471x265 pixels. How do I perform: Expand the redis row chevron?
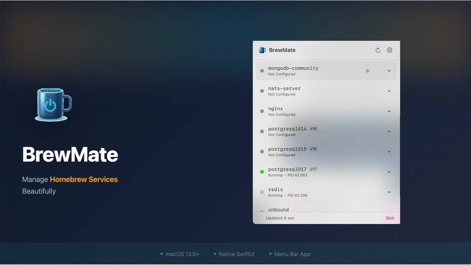click(x=389, y=192)
